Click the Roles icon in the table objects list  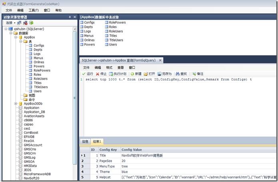point(106,27)
